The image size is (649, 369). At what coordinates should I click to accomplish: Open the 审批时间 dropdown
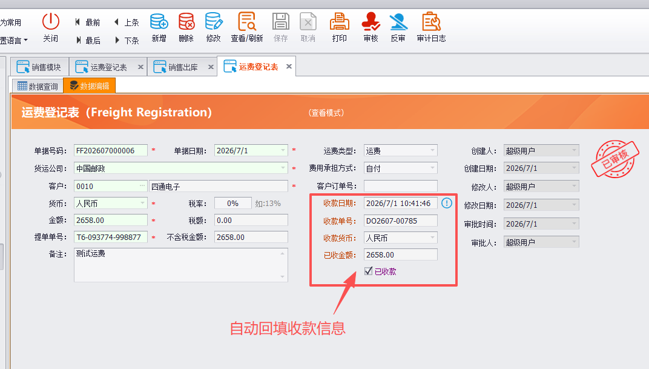pyautogui.click(x=574, y=224)
